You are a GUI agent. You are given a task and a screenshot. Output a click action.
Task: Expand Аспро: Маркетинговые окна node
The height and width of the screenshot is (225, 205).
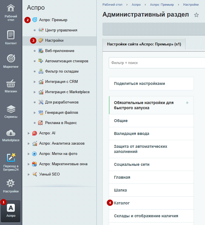pos(29,164)
